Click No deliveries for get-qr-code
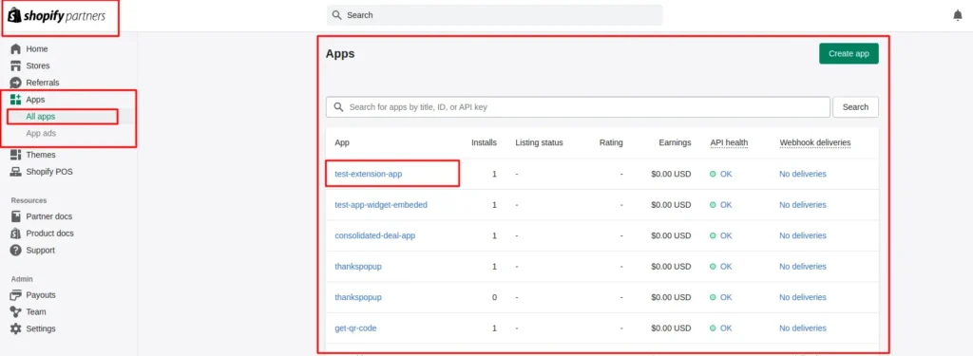973x356 pixels. (x=802, y=328)
